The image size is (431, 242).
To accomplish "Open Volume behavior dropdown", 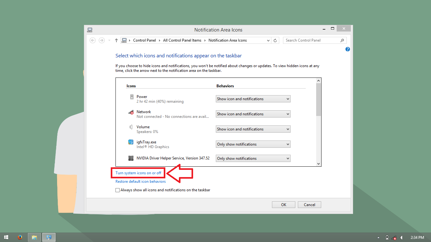I will (253, 129).
